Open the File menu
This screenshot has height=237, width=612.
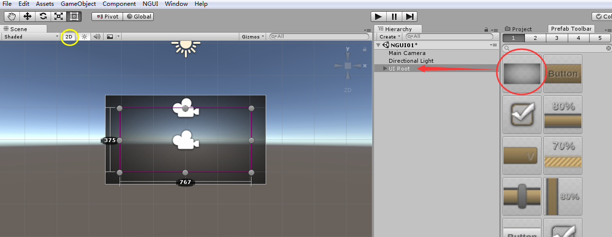tap(7, 4)
